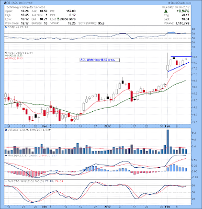Click the Bid price 18.21

43,19
